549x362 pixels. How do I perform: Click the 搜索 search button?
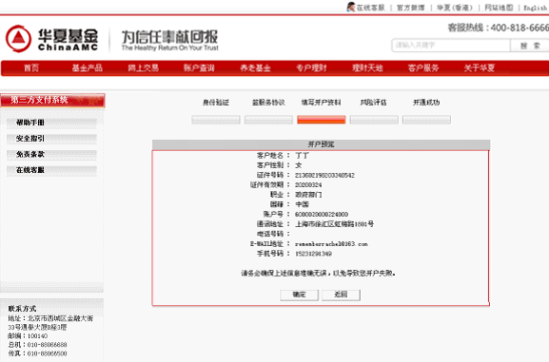530,46
